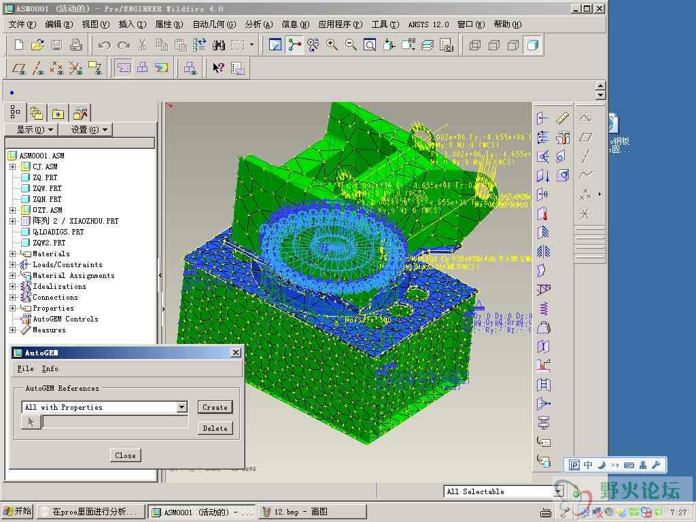Click the AutoGEM selection arrow button

click(31, 422)
